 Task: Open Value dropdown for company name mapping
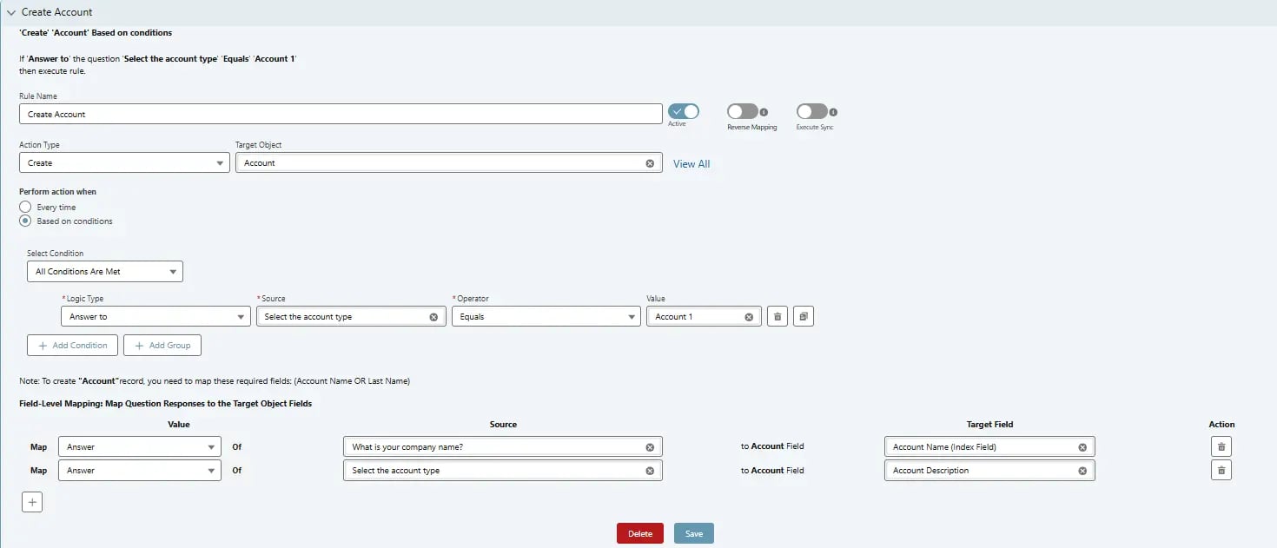point(141,446)
